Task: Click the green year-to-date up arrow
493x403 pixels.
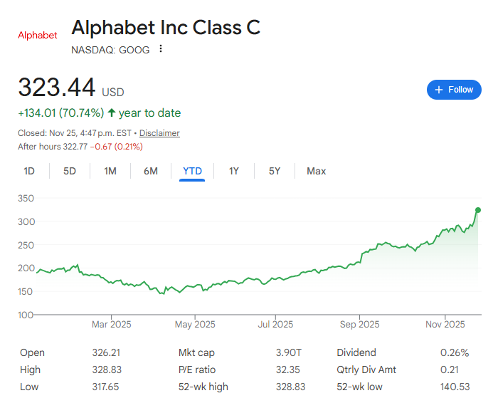Action: (x=112, y=112)
